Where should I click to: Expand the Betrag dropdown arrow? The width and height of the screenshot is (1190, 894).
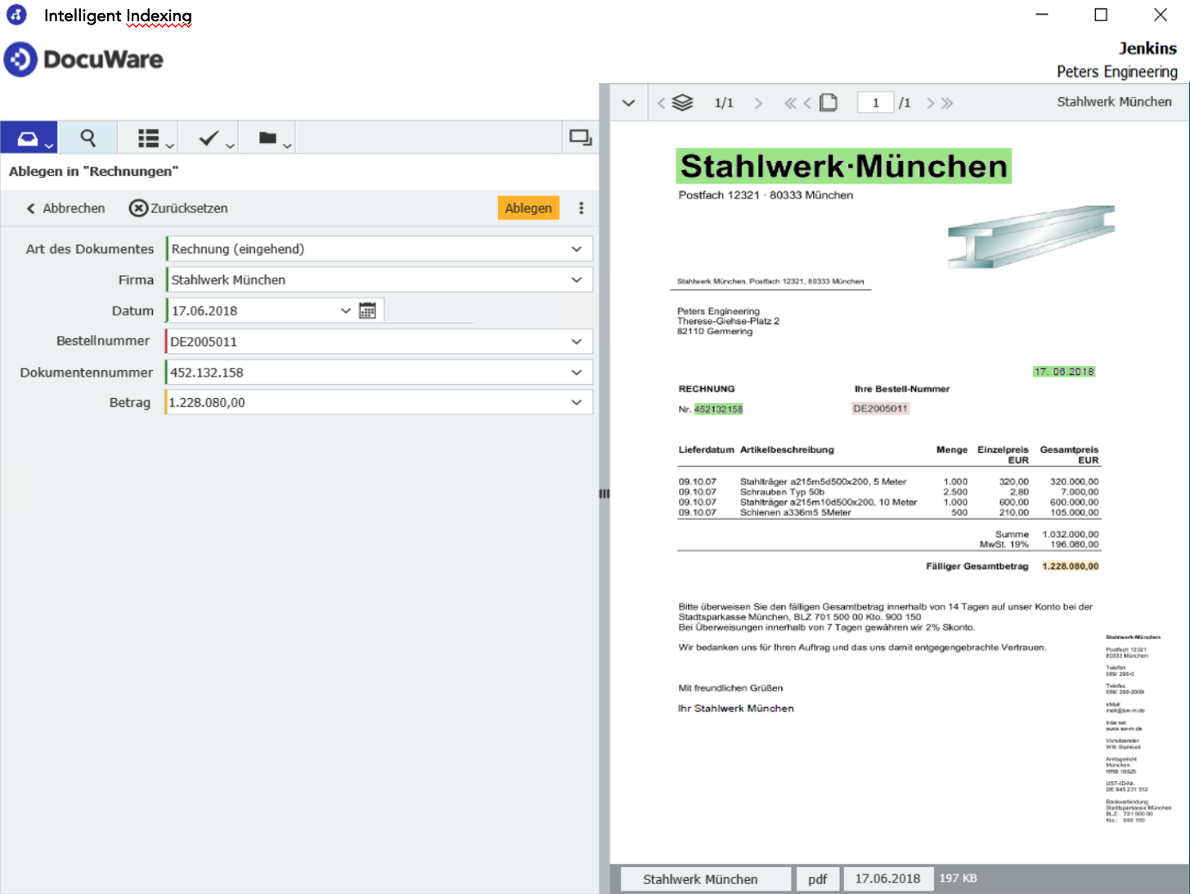point(577,403)
